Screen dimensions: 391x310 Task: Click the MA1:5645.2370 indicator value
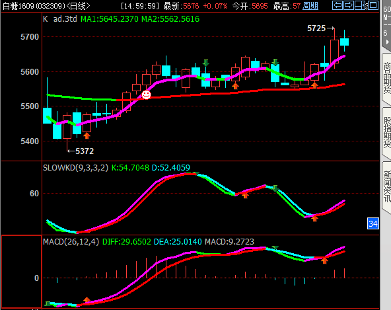click(110, 19)
